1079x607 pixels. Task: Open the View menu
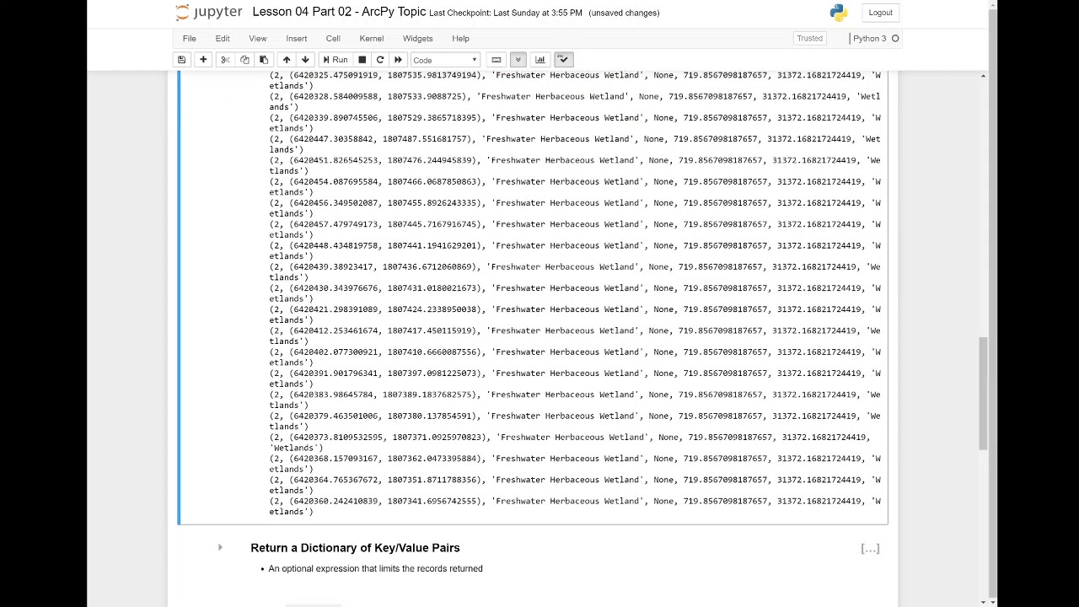point(258,38)
